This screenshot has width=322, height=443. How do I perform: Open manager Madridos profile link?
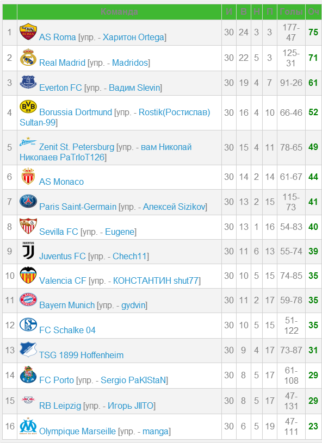click(130, 63)
